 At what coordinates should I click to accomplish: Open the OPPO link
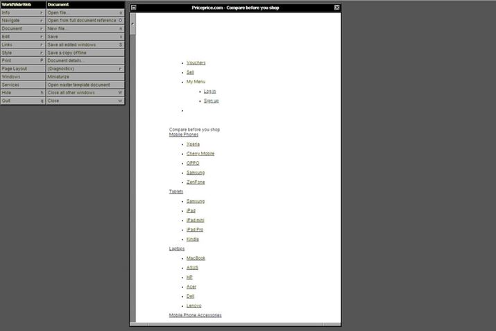[x=193, y=163]
